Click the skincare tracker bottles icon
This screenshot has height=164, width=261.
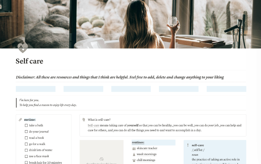134,148
